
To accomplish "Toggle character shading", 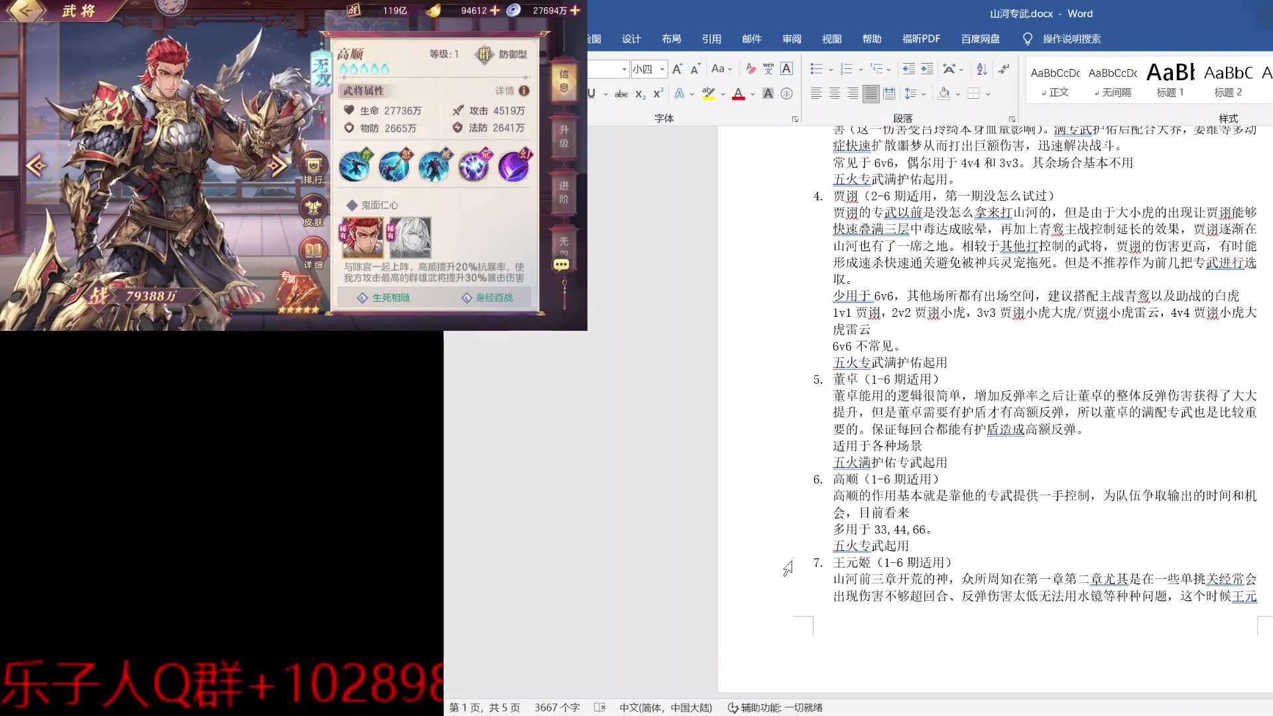I will pos(768,94).
